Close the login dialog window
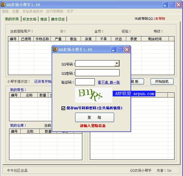This screenshot has height=176, width=183. coord(127,50)
